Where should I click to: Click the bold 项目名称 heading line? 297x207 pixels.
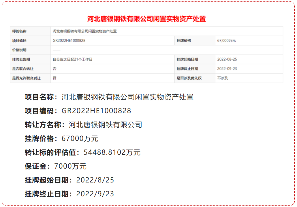click(x=109, y=97)
